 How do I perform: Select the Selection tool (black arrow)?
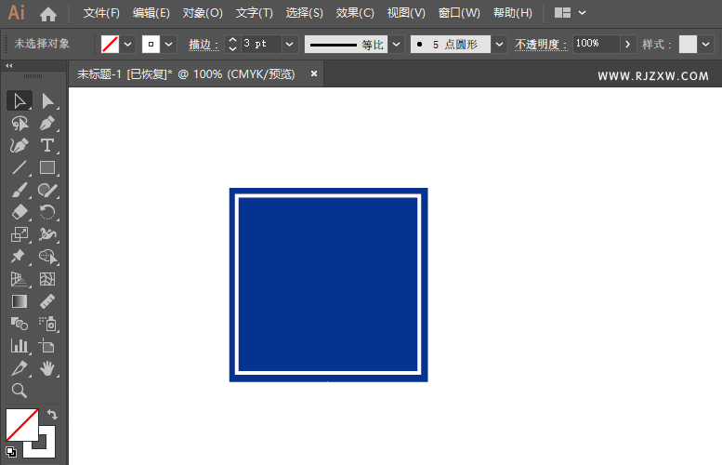(20, 101)
